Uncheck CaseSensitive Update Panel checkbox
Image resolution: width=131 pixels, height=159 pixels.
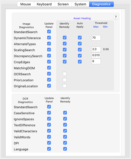point(49,113)
